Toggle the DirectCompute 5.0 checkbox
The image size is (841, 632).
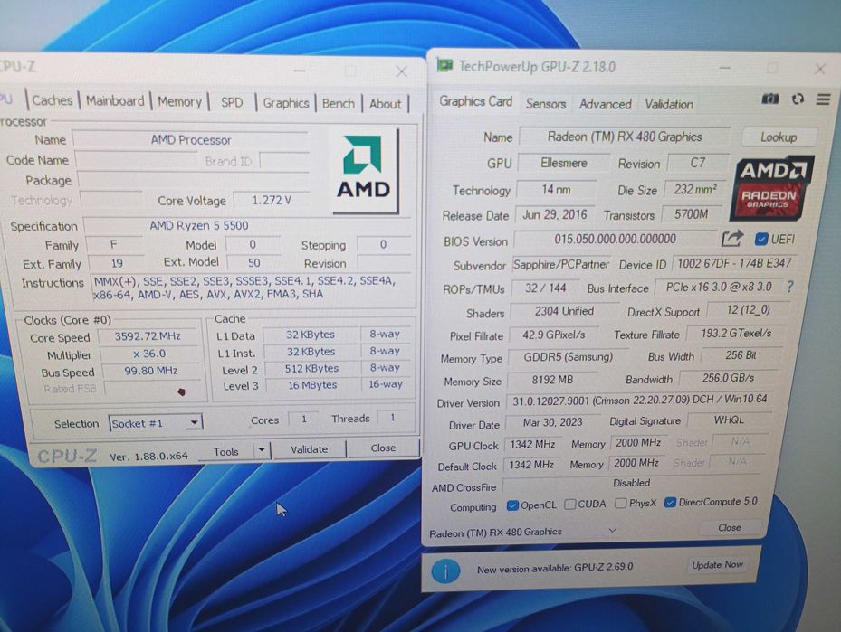click(669, 503)
